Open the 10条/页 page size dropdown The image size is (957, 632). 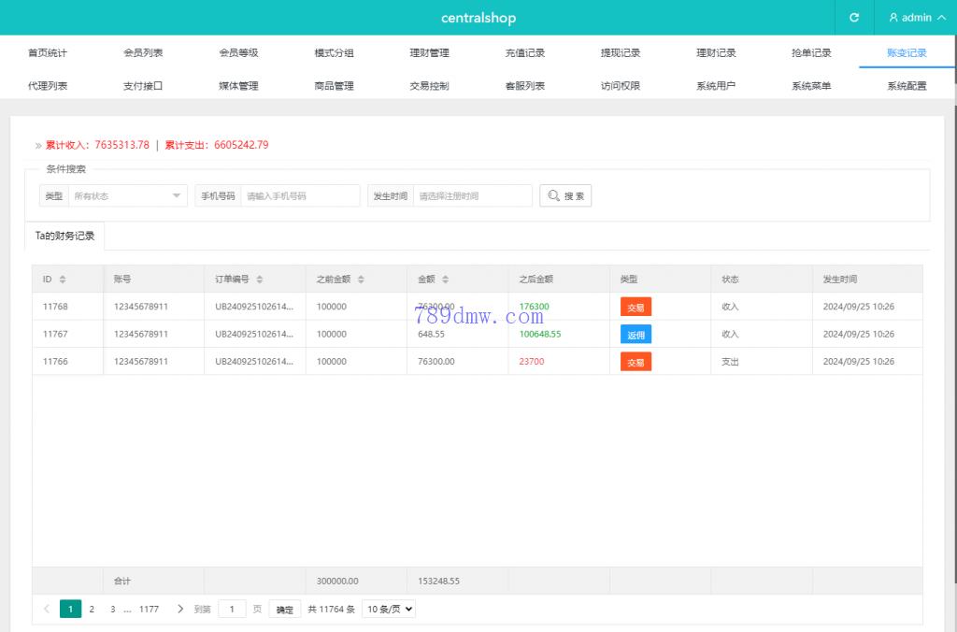coord(388,609)
